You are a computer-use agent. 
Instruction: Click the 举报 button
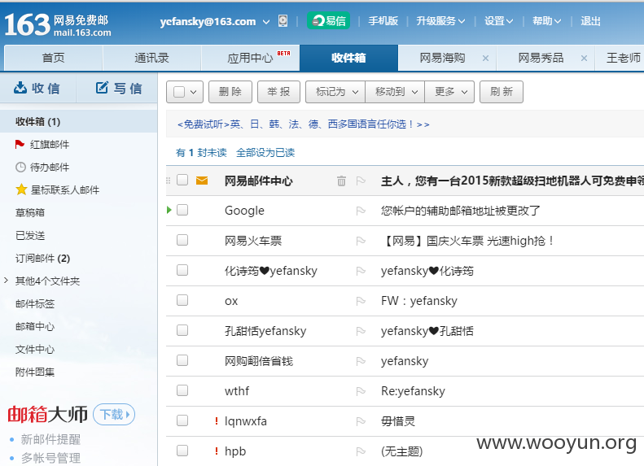(278, 92)
